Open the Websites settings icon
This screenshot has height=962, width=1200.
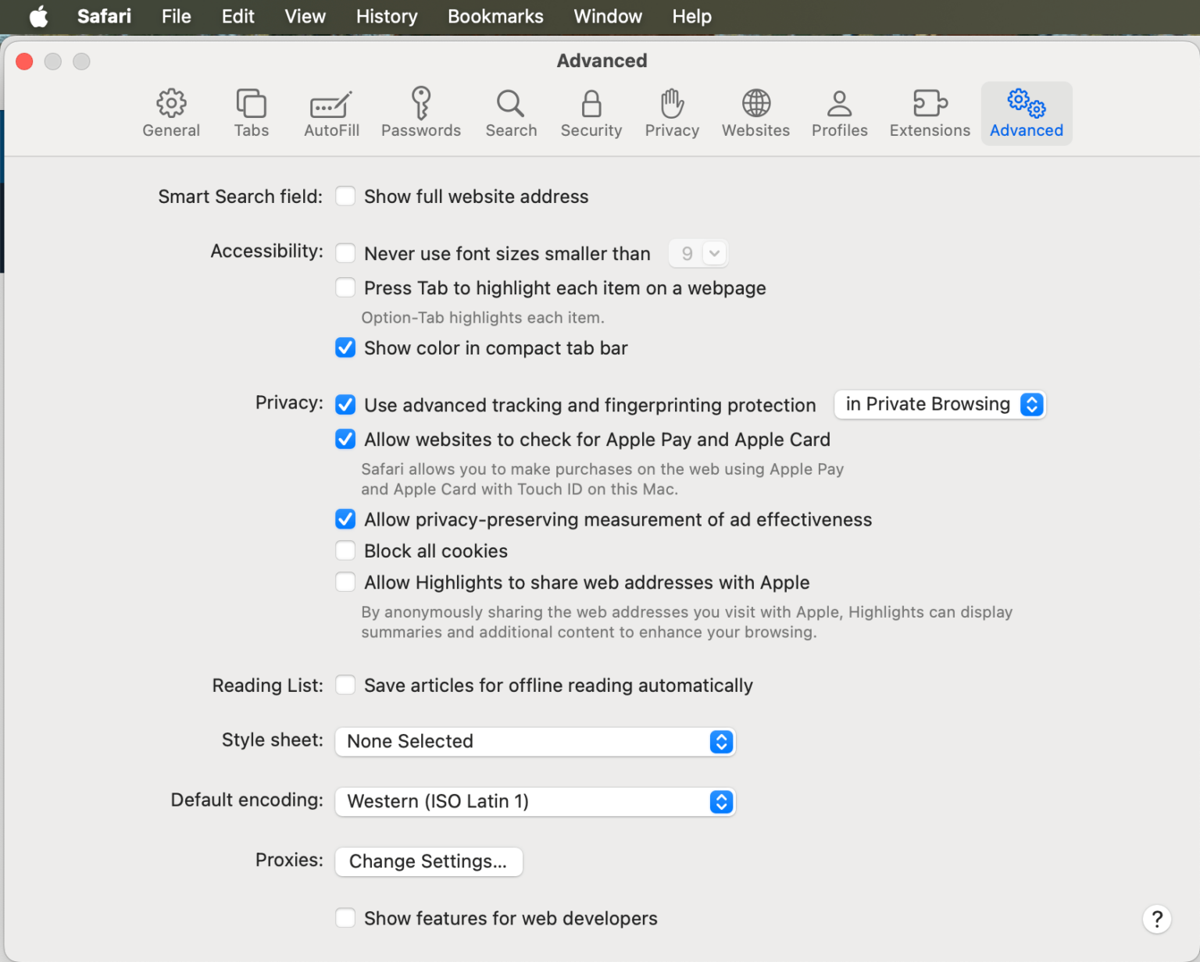tap(755, 112)
